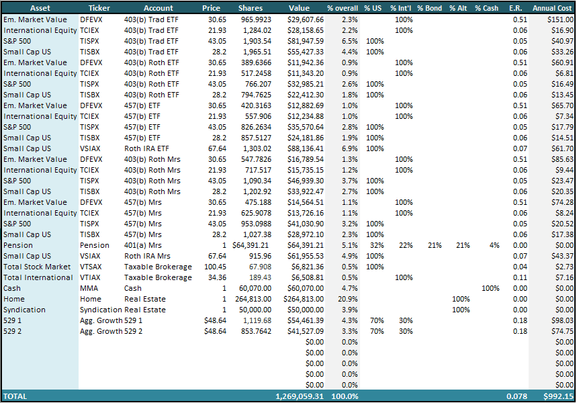The image size is (577, 403).
Task: Click the TOTAL row label
Action: pyautogui.click(x=15, y=396)
